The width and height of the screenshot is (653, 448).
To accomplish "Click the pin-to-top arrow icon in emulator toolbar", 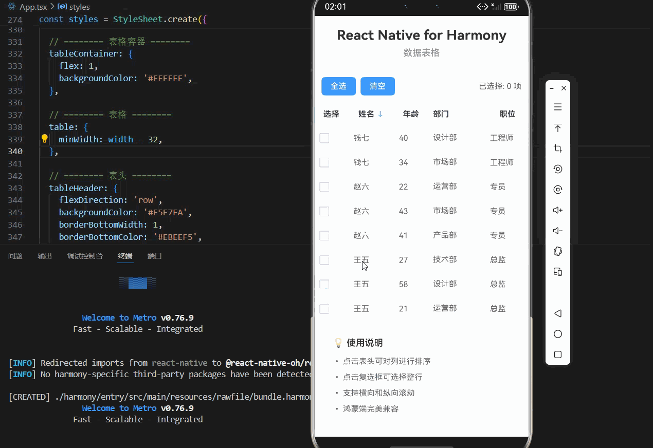I will click(558, 128).
